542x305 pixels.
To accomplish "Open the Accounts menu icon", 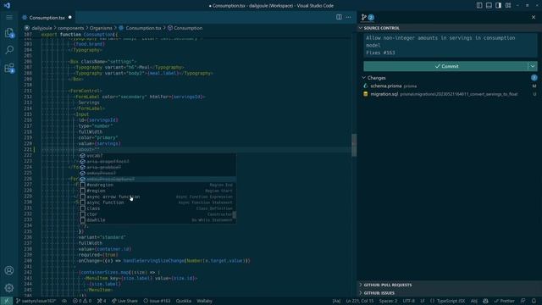I will tap(9, 270).
